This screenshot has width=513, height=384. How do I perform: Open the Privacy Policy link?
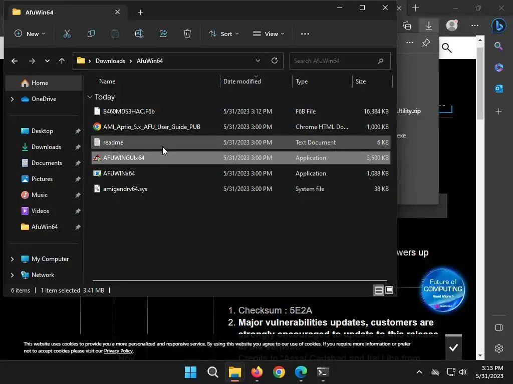coord(118,351)
